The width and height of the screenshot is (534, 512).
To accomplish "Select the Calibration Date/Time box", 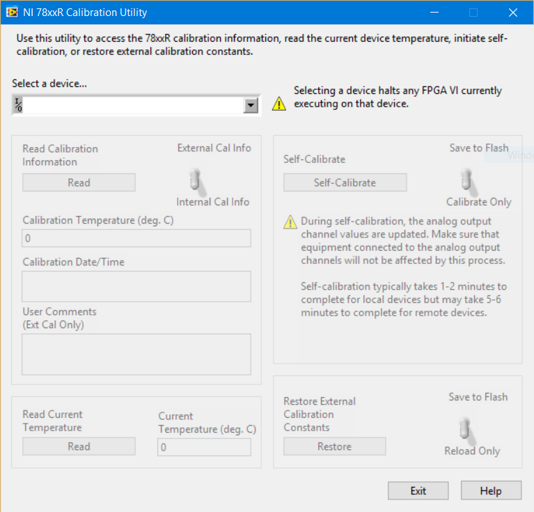I will tap(136, 286).
